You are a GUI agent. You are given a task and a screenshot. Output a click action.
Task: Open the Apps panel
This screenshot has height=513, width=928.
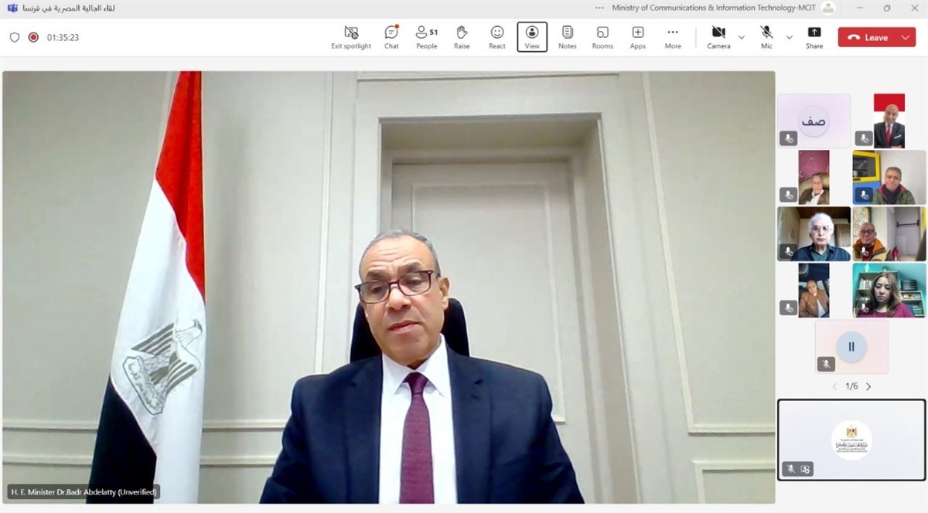click(637, 36)
